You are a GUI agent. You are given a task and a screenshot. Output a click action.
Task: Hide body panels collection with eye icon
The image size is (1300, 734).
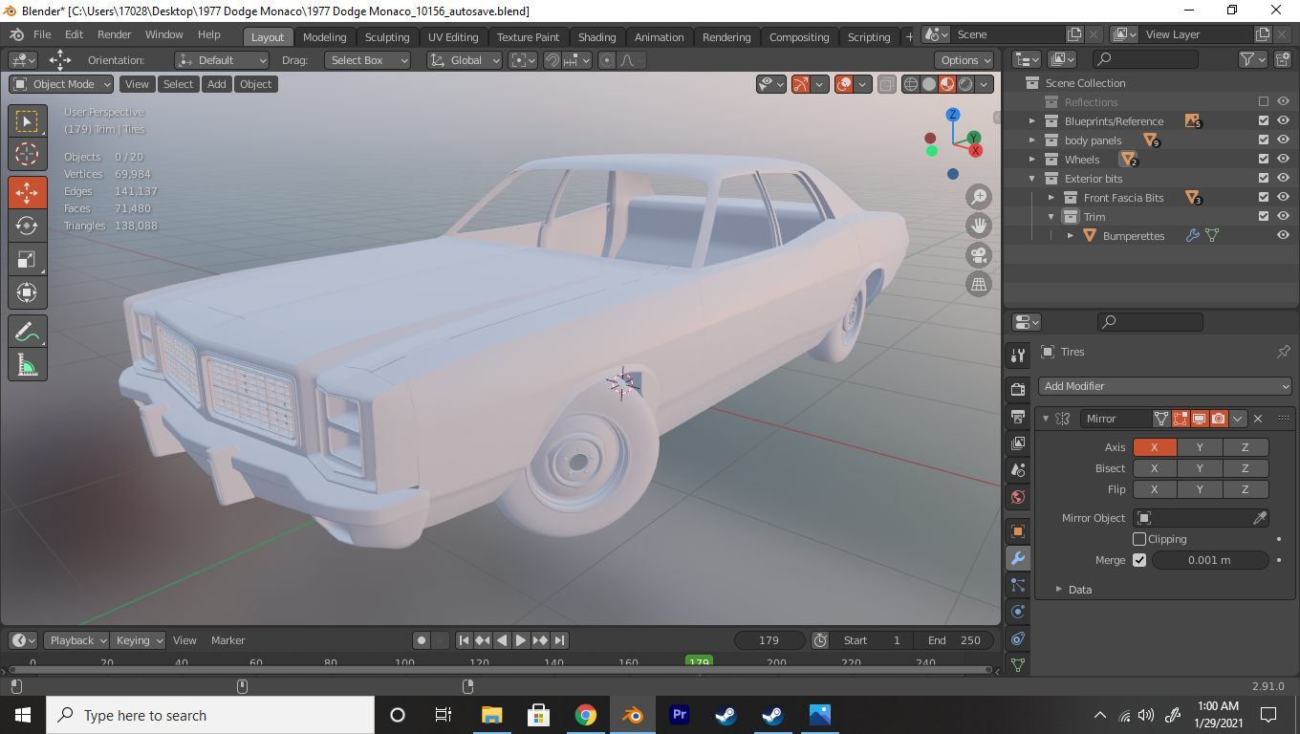pos(1283,140)
